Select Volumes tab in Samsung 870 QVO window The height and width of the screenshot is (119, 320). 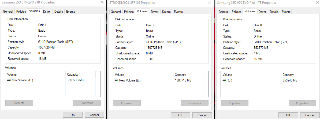click(x=35, y=11)
